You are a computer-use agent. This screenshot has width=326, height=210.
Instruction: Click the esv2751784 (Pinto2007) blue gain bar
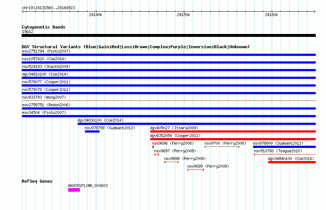(168, 55)
